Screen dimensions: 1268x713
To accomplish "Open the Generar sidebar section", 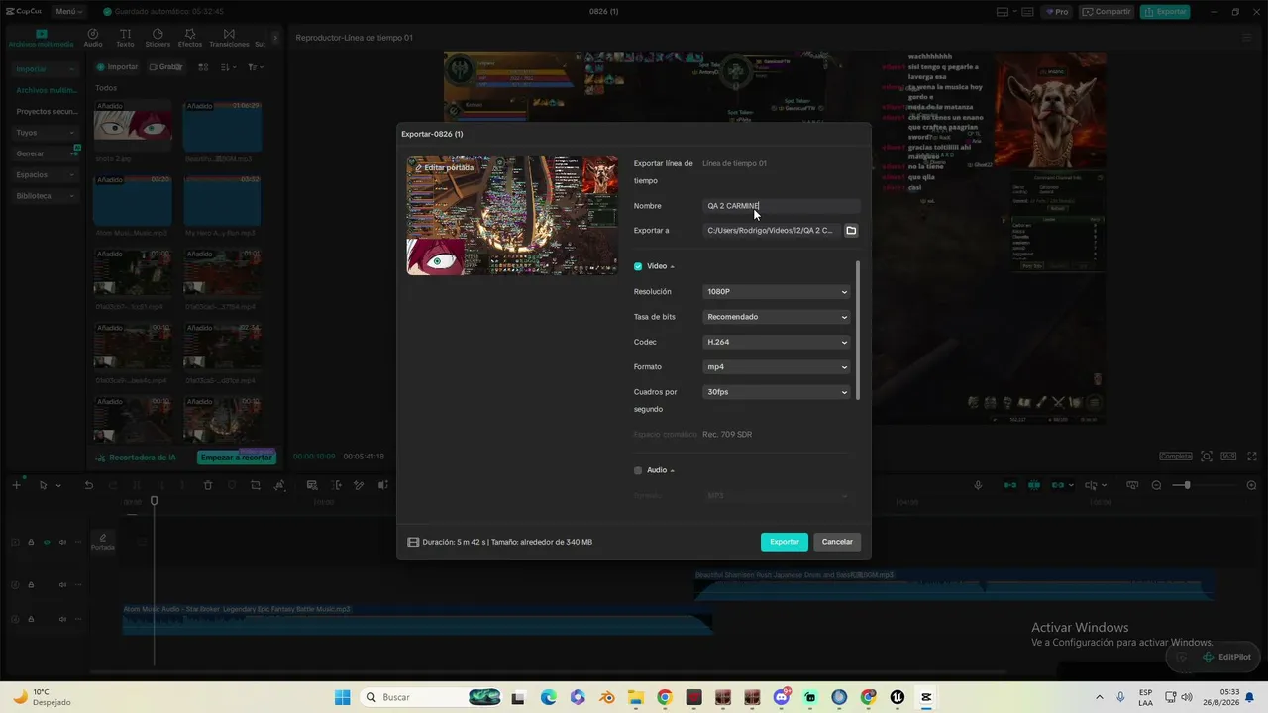I will pos(46,153).
